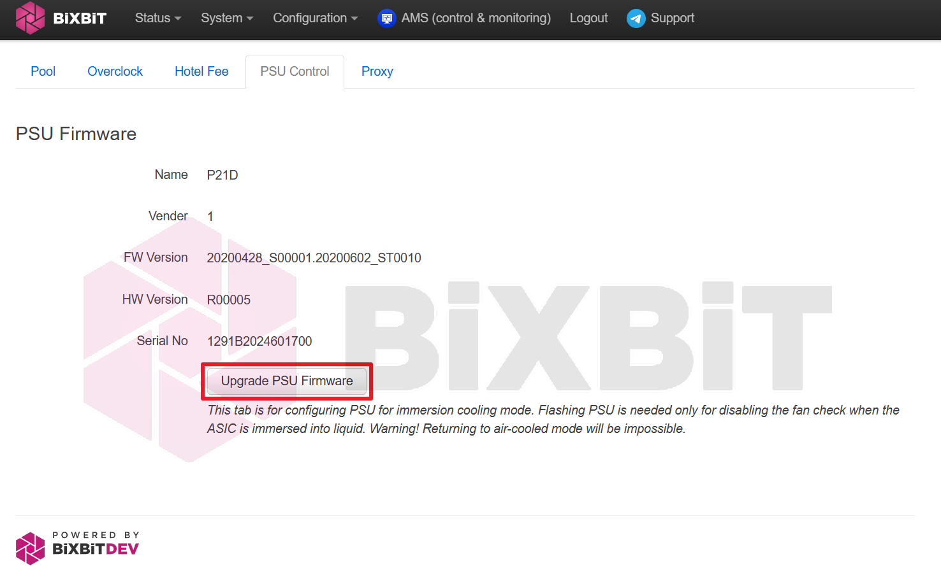Switch to the Overclock tab
This screenshot has width=941, height=575.
(115, 71)
